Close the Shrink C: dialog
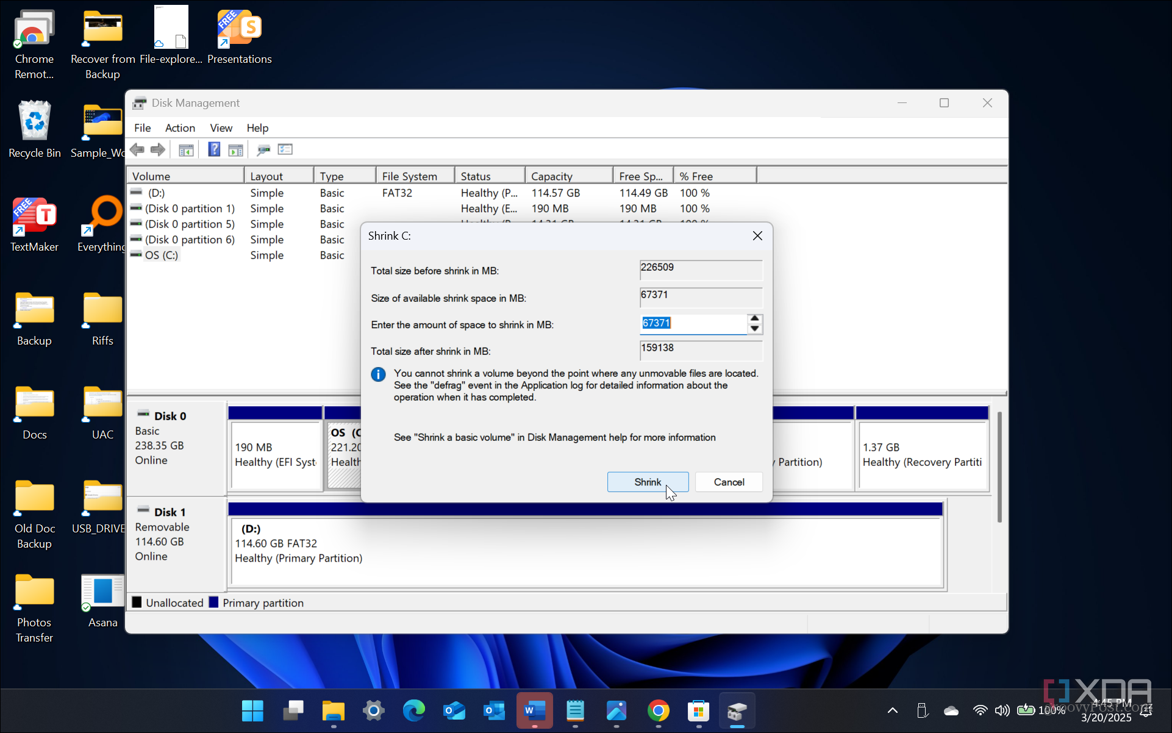 click(757, 236)
